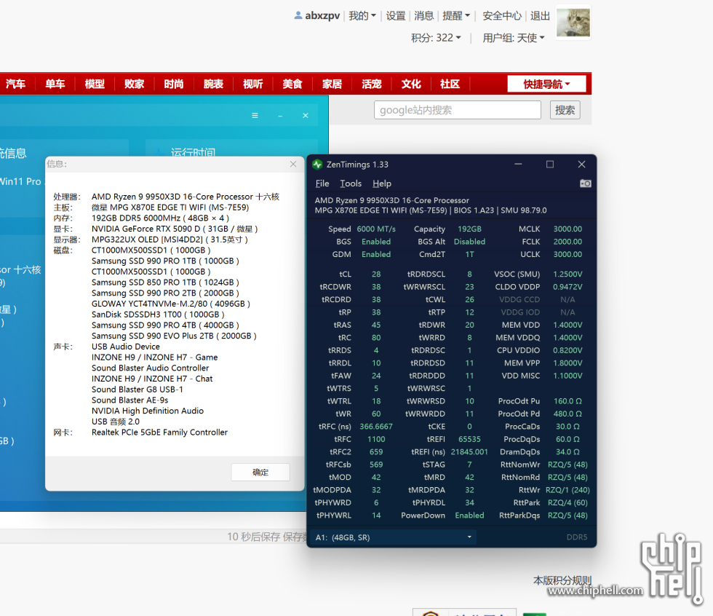The height and width of the screenshot is (616, 713).
Task: Click the 6000 MT/s Speed value
Action: [x=376, y=229]
